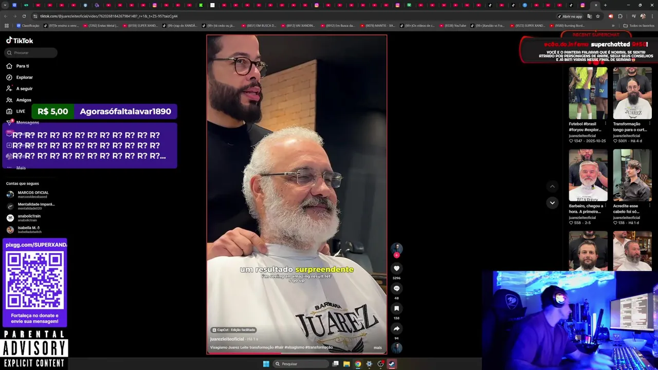Go to the previous video arrow

pos(552,187)
